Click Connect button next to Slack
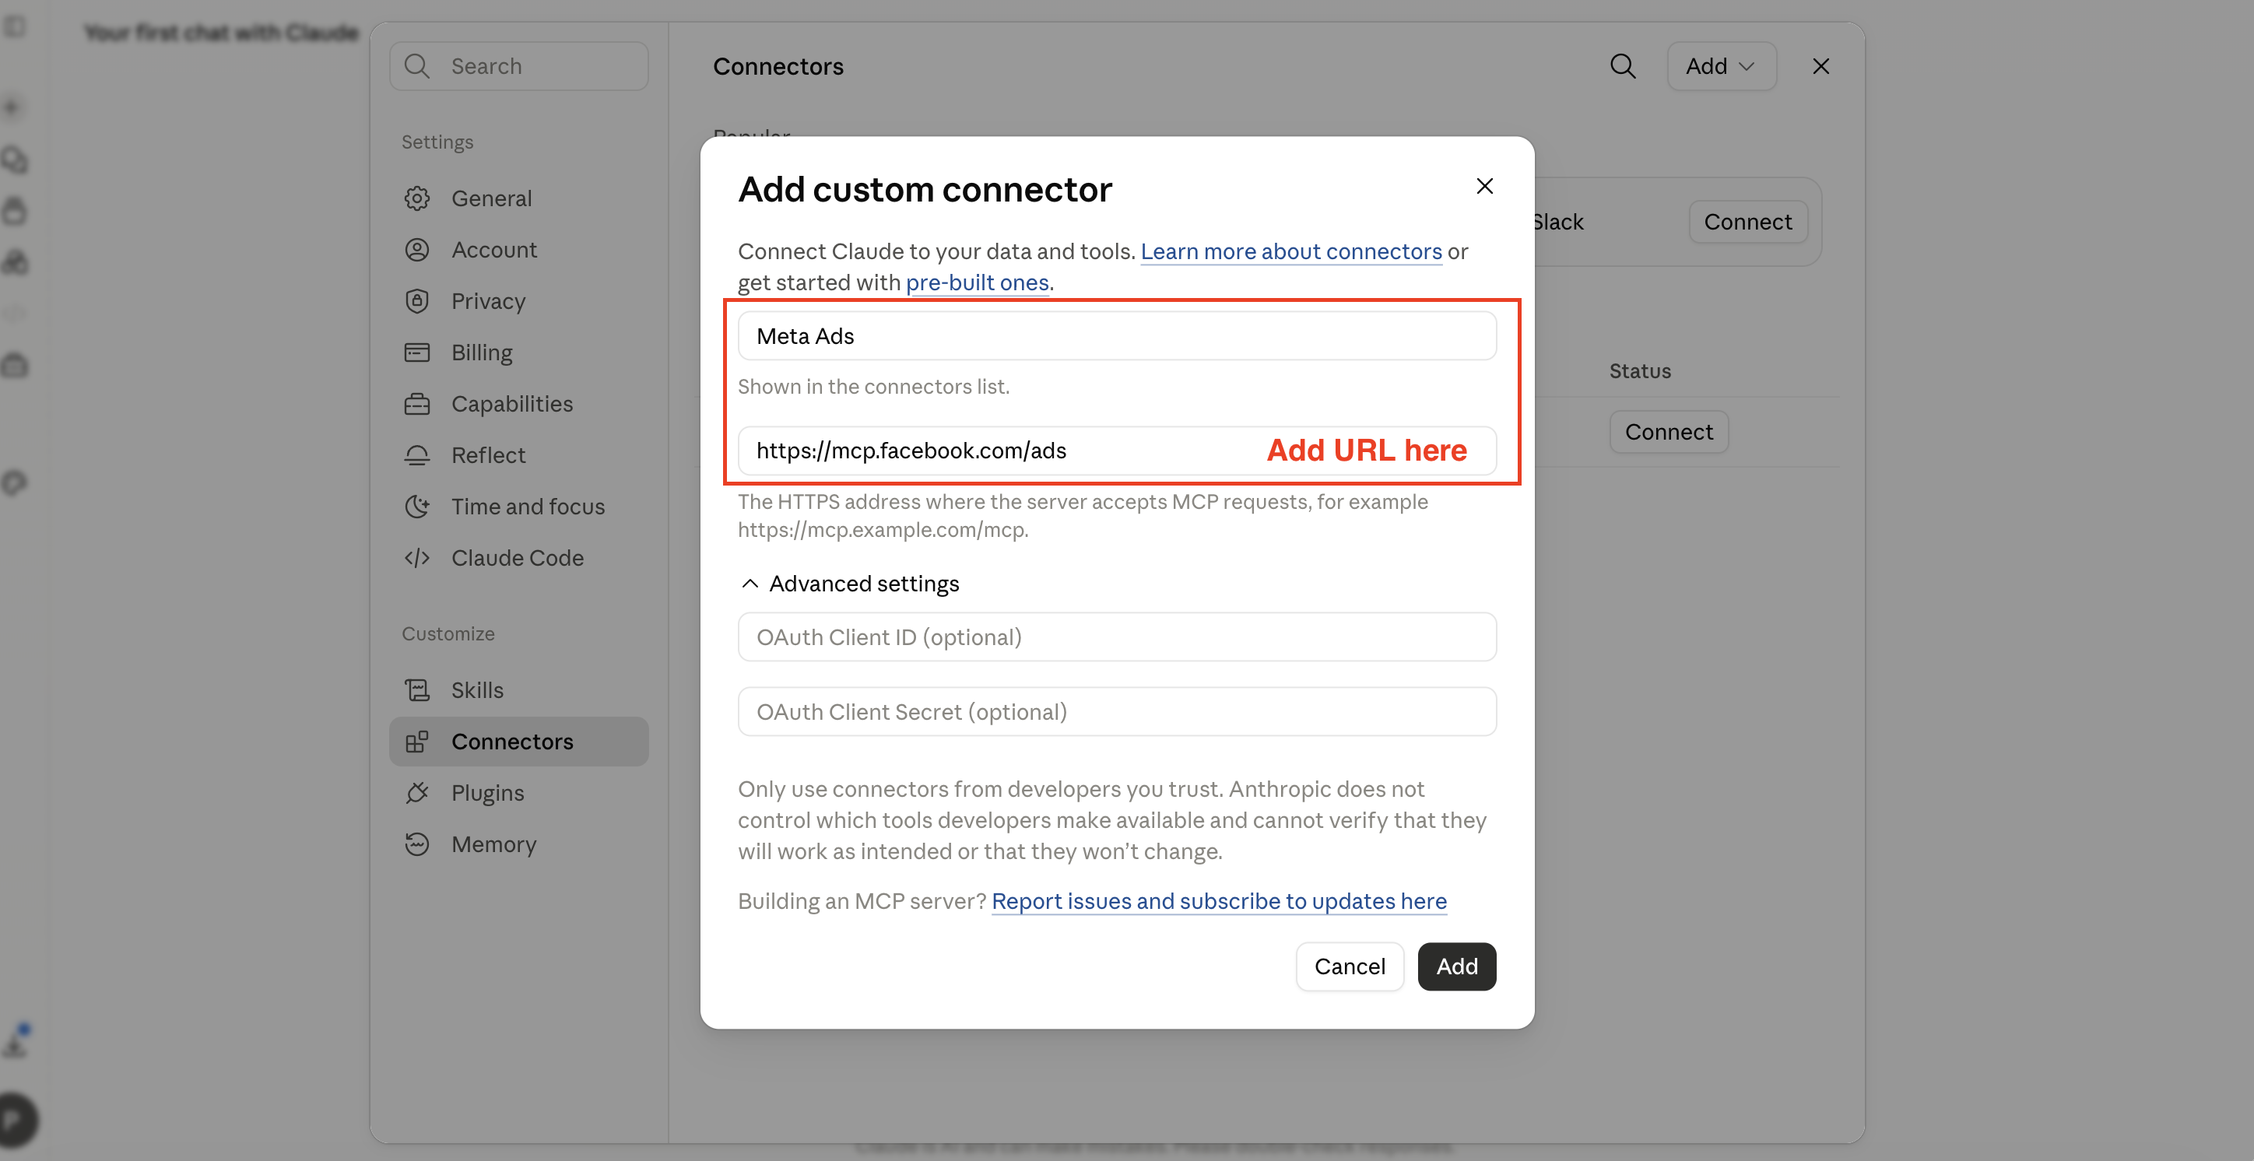Viewport: 2254px width, 1161px height. point(1747,223)
